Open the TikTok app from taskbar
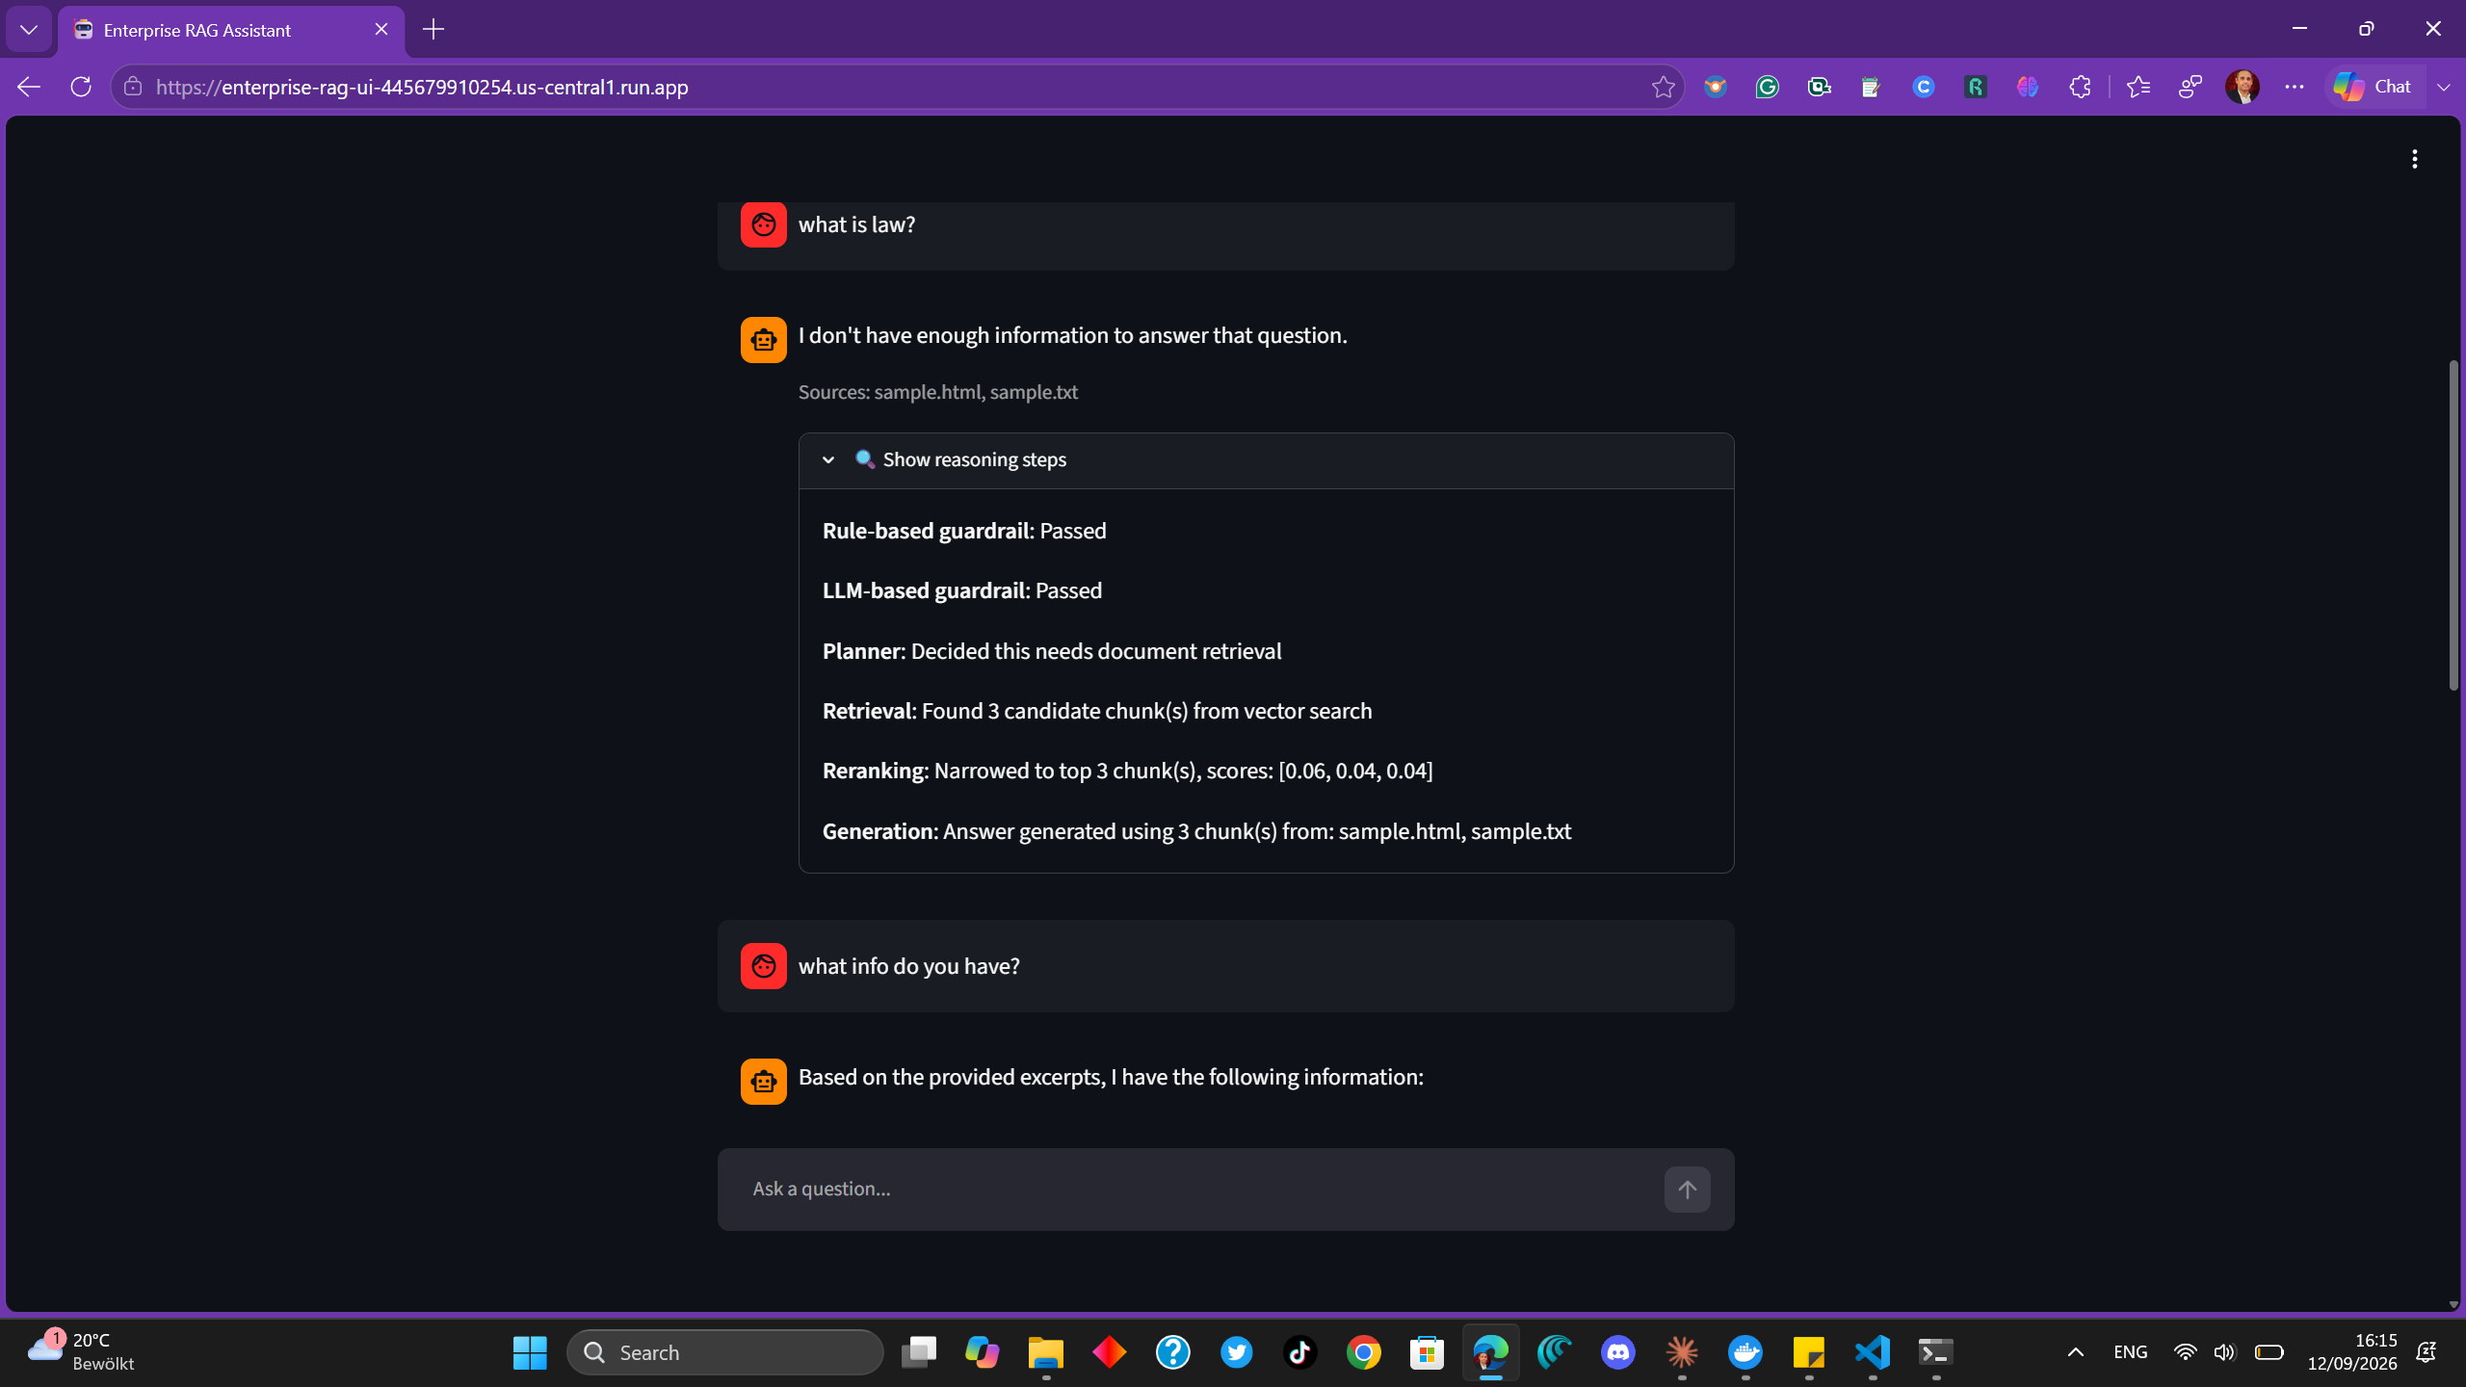The width and height of the screenshot is (2466, 1387). click(x=1300, y=1352)
